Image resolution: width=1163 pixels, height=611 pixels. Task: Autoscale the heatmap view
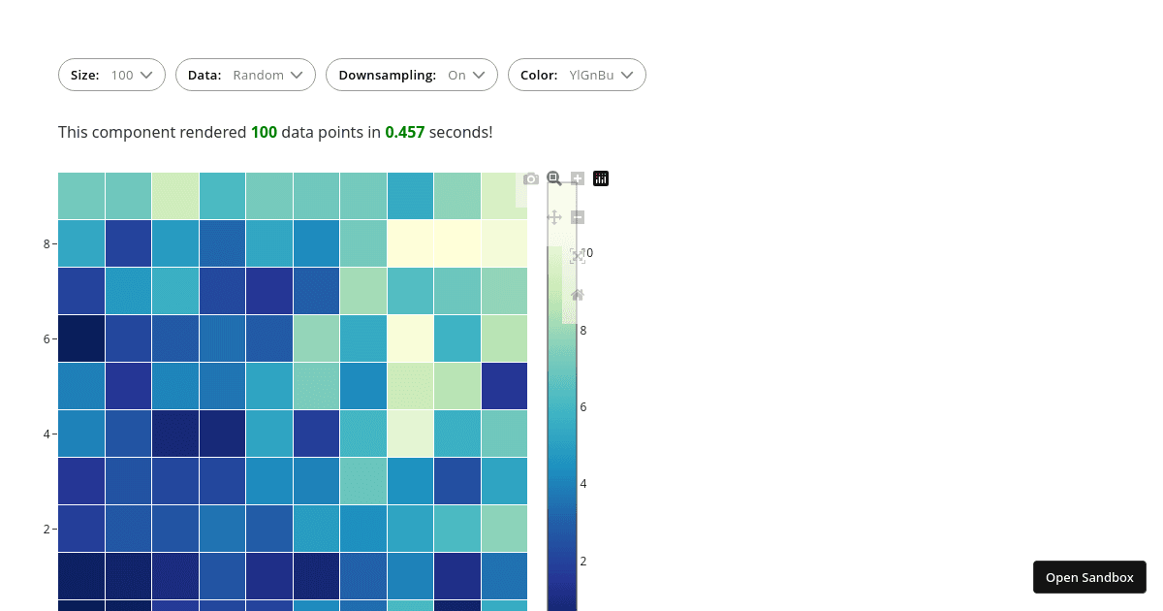[578, 255]
